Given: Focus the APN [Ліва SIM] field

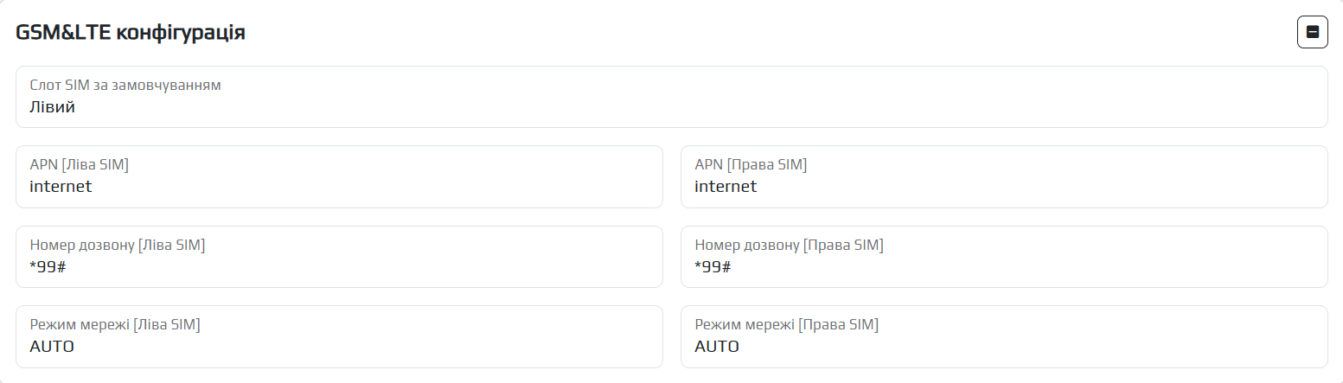Looking at the screenshot, I should 339,177.
